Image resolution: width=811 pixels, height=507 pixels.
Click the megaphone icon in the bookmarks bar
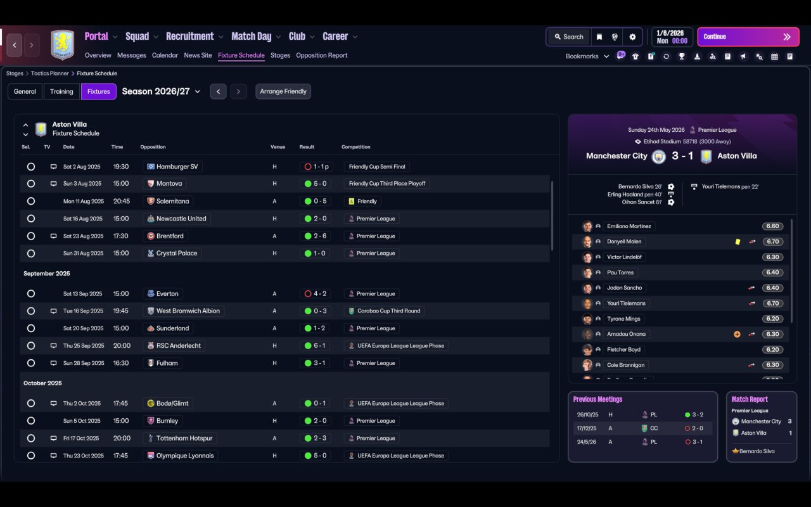[743, 56]
